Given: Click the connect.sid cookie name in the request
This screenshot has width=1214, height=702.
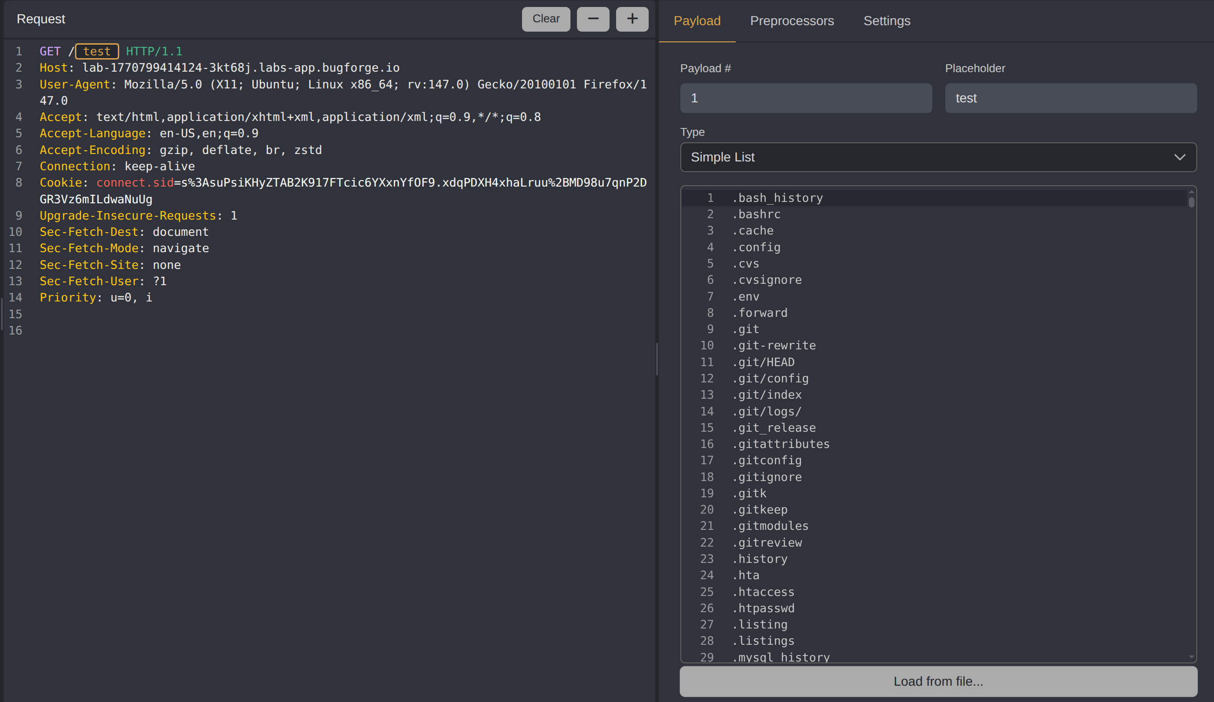Looking at the screenshot, I should [x=135, y=183].
